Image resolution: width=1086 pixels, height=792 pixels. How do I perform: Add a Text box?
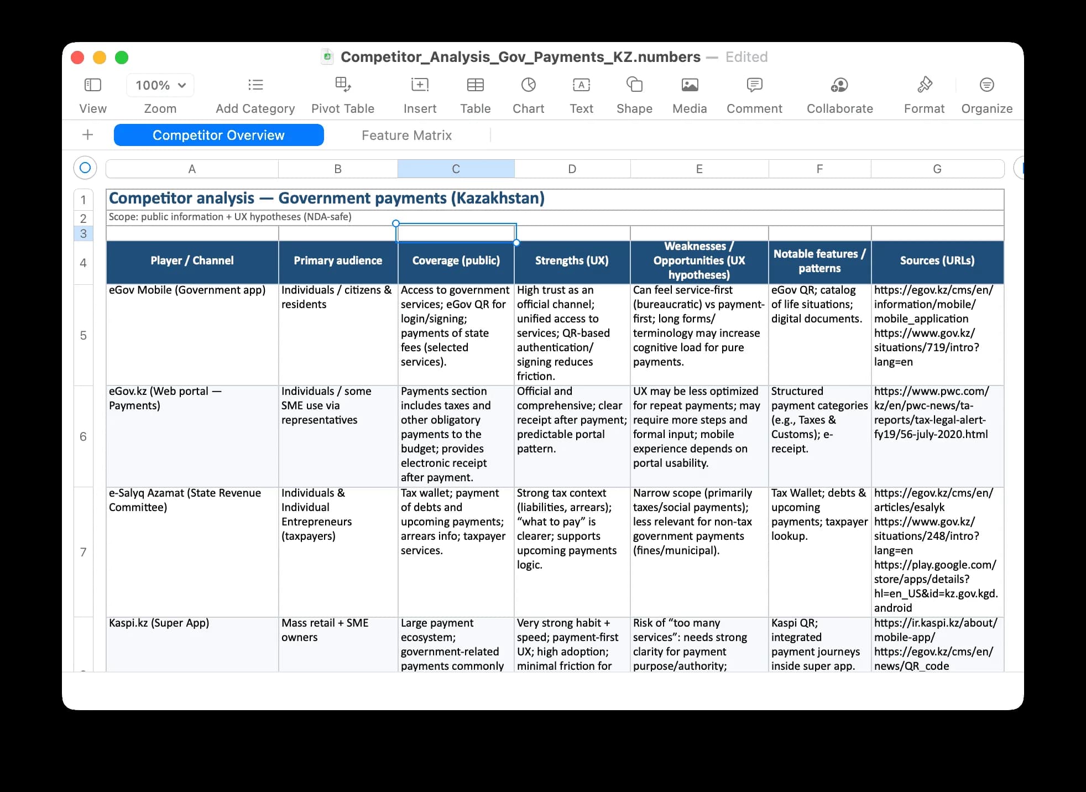point(581,93)
